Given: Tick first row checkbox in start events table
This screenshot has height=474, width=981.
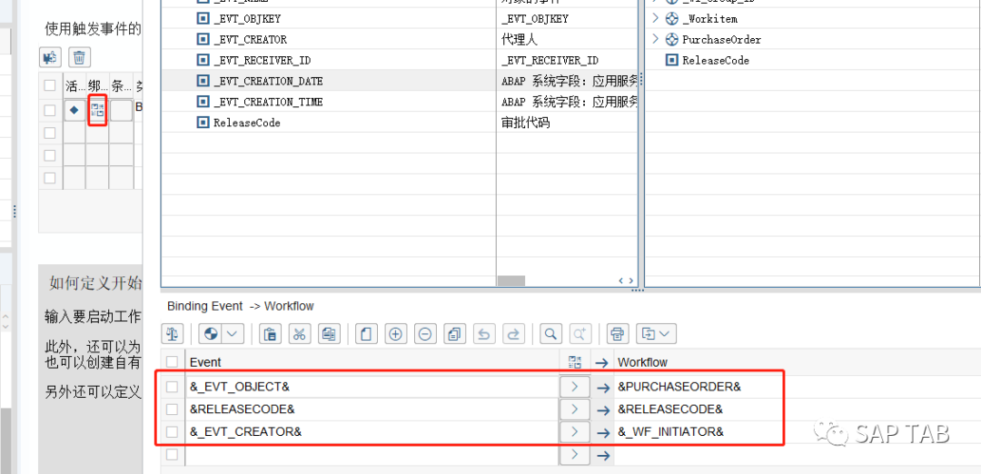Looking at the screenshot, I should coord(50,110).
